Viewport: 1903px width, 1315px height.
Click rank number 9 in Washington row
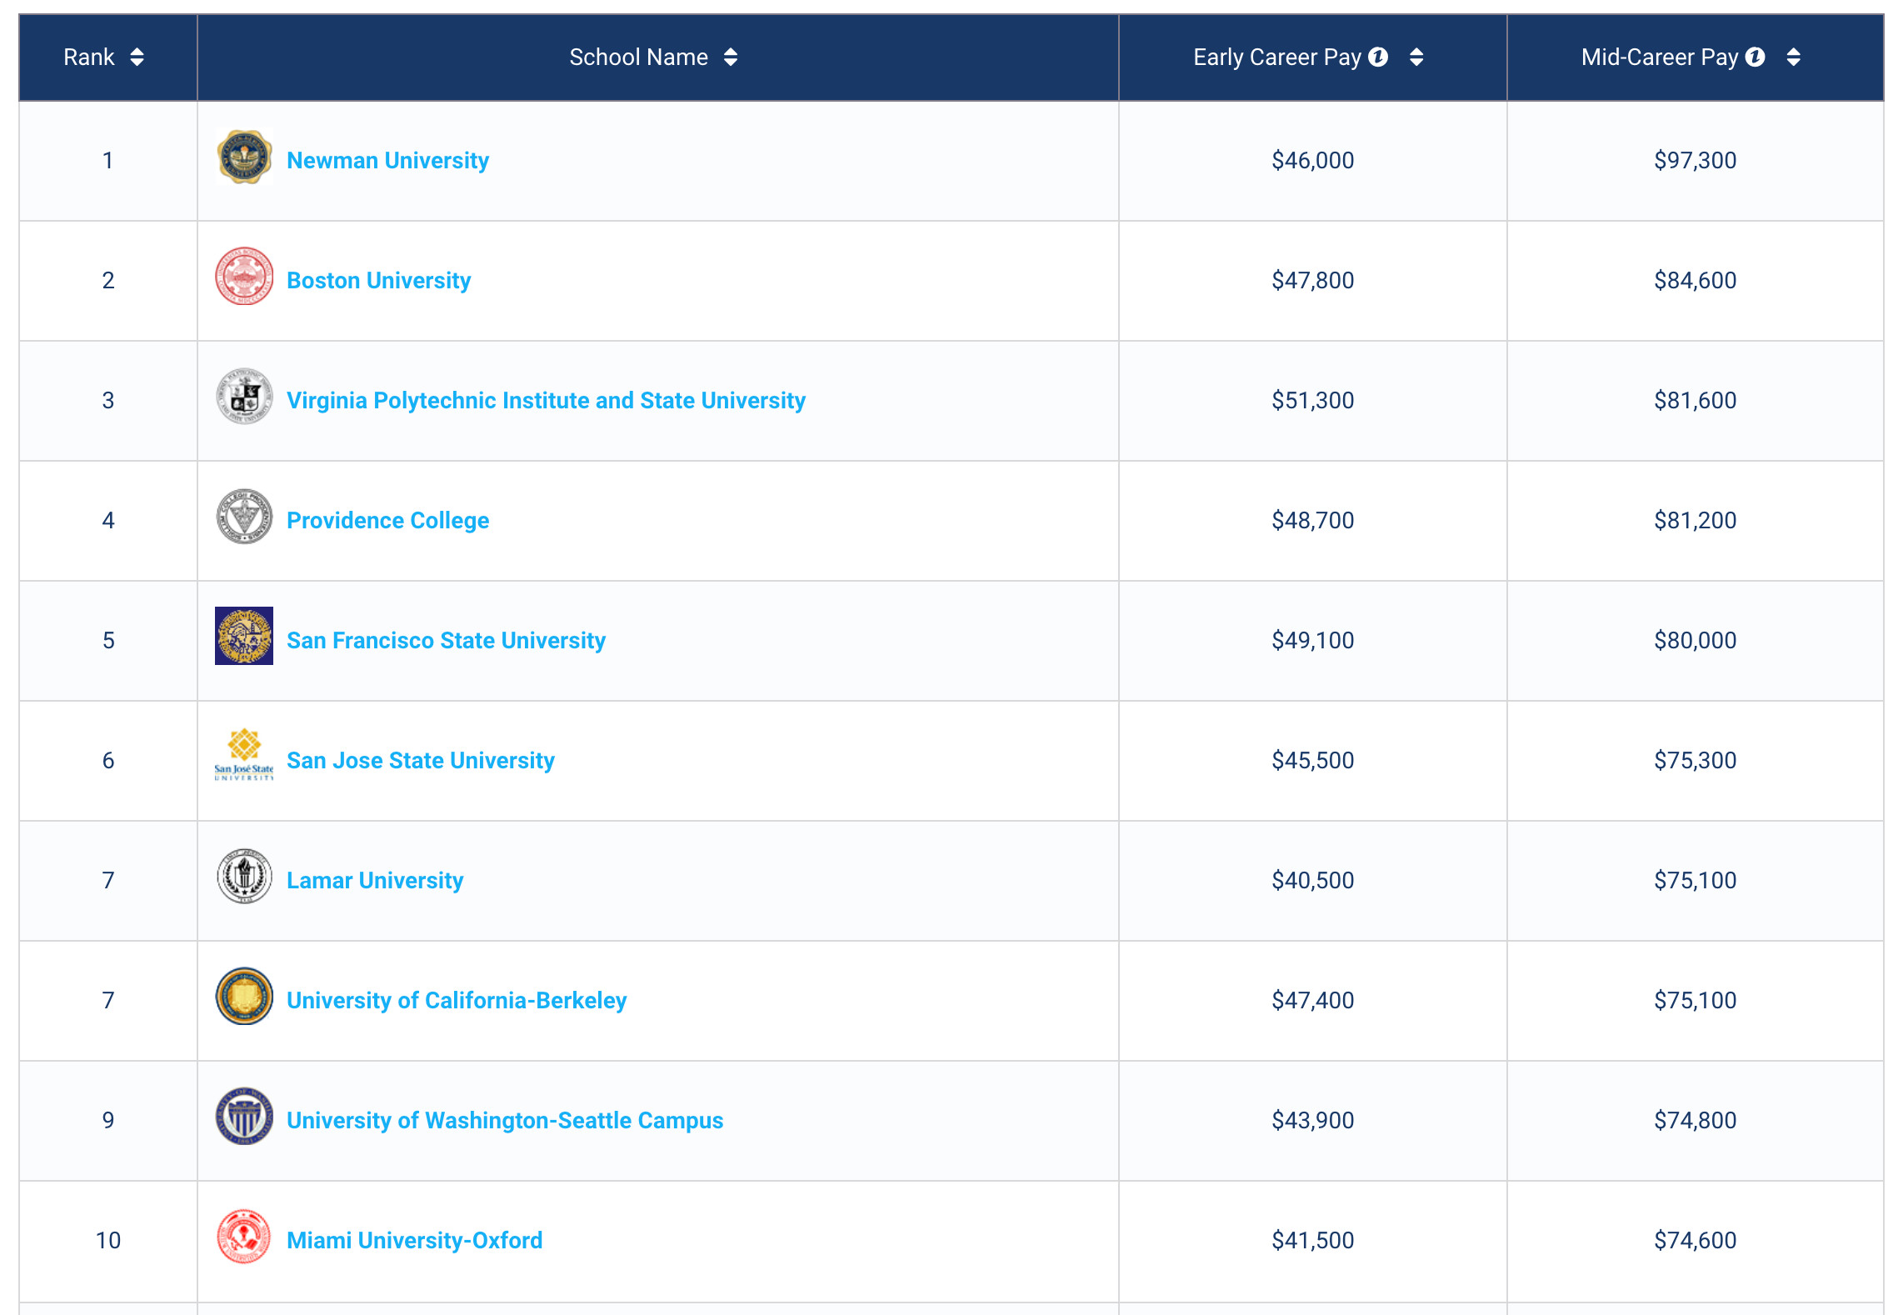[108, 1121]
